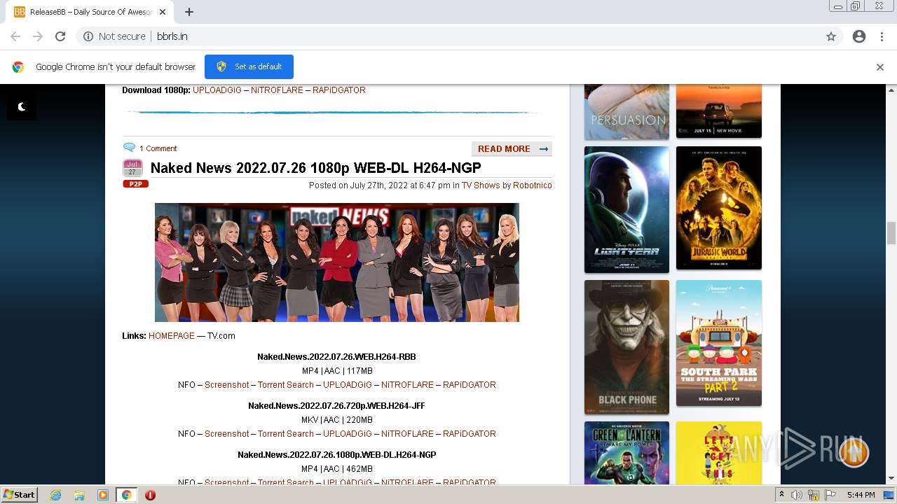Open the Windows Start menu

[20, 495]
